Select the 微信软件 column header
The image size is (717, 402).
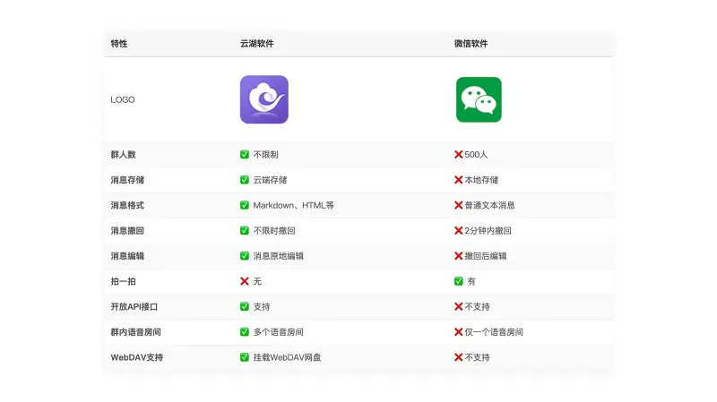coord(471,43)
